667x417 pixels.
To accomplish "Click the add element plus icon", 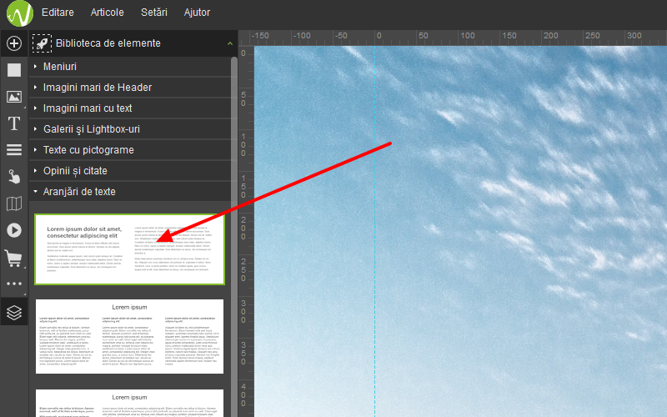I will 13,43.
